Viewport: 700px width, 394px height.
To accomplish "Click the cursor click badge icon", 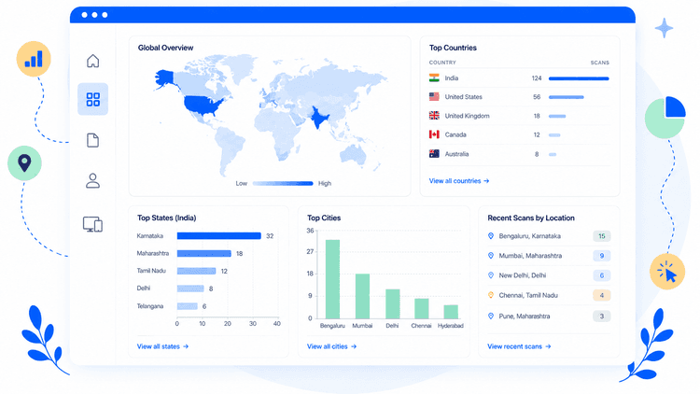I will coord(667,272).
